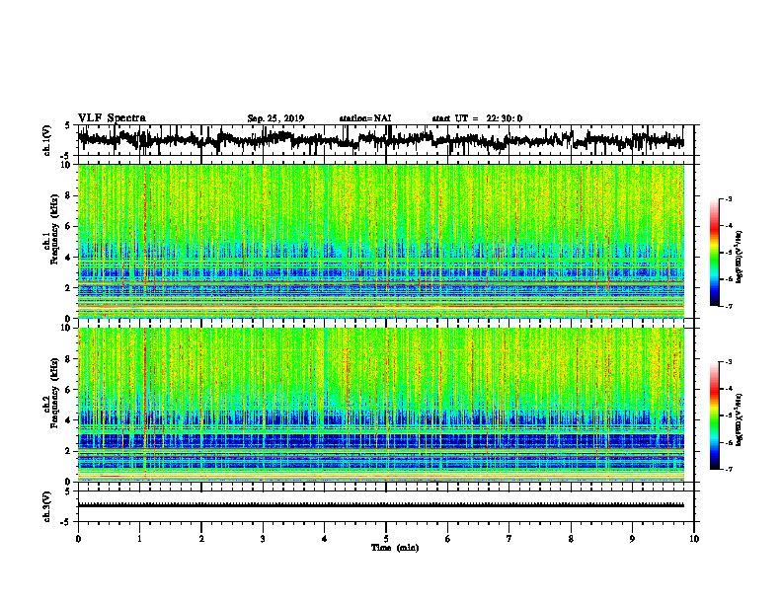Image resolution: width=782 pixels, height=604 pixels.
Task: Click the "VLF Spectra" title text
Action: click(112, 118)
